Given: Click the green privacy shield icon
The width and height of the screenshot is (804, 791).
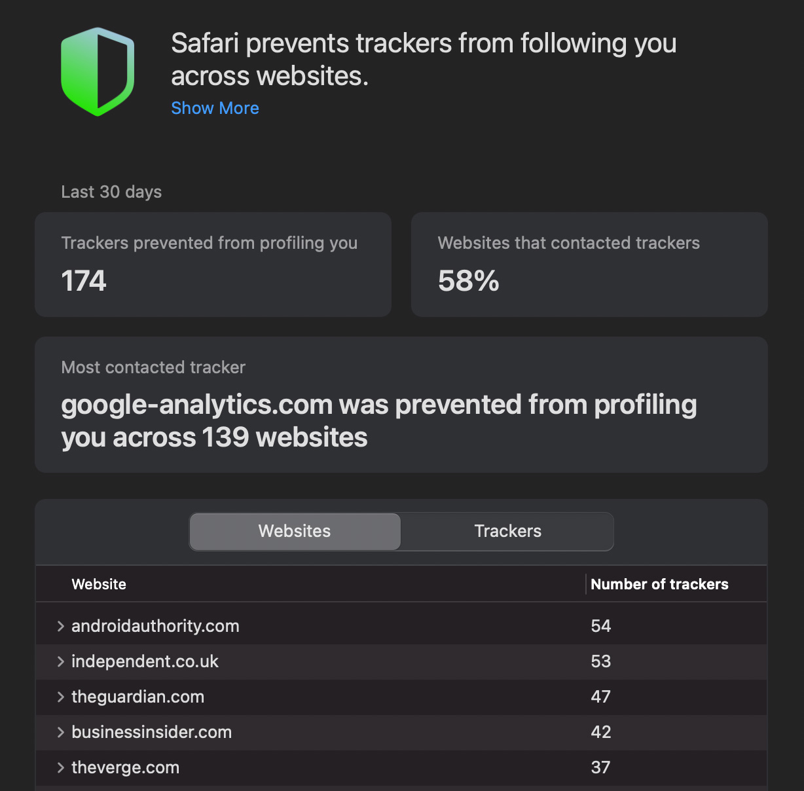Looking at the screenshot, I should point(98,72).
